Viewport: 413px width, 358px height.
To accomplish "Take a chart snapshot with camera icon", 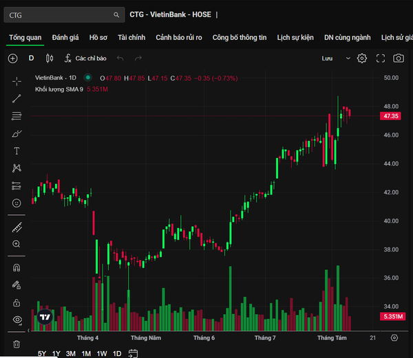I will click(x=399, y=58).
